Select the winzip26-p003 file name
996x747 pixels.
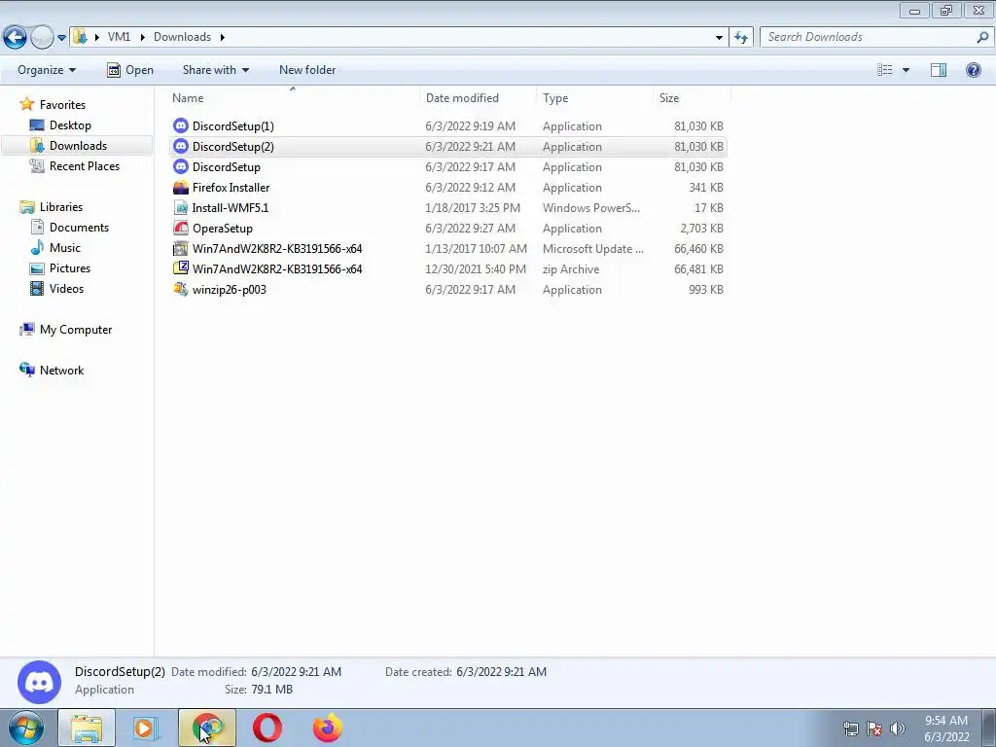coord(230,289)
